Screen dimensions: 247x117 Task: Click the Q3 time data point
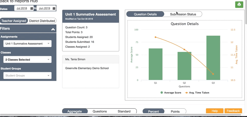coord(213,74)
